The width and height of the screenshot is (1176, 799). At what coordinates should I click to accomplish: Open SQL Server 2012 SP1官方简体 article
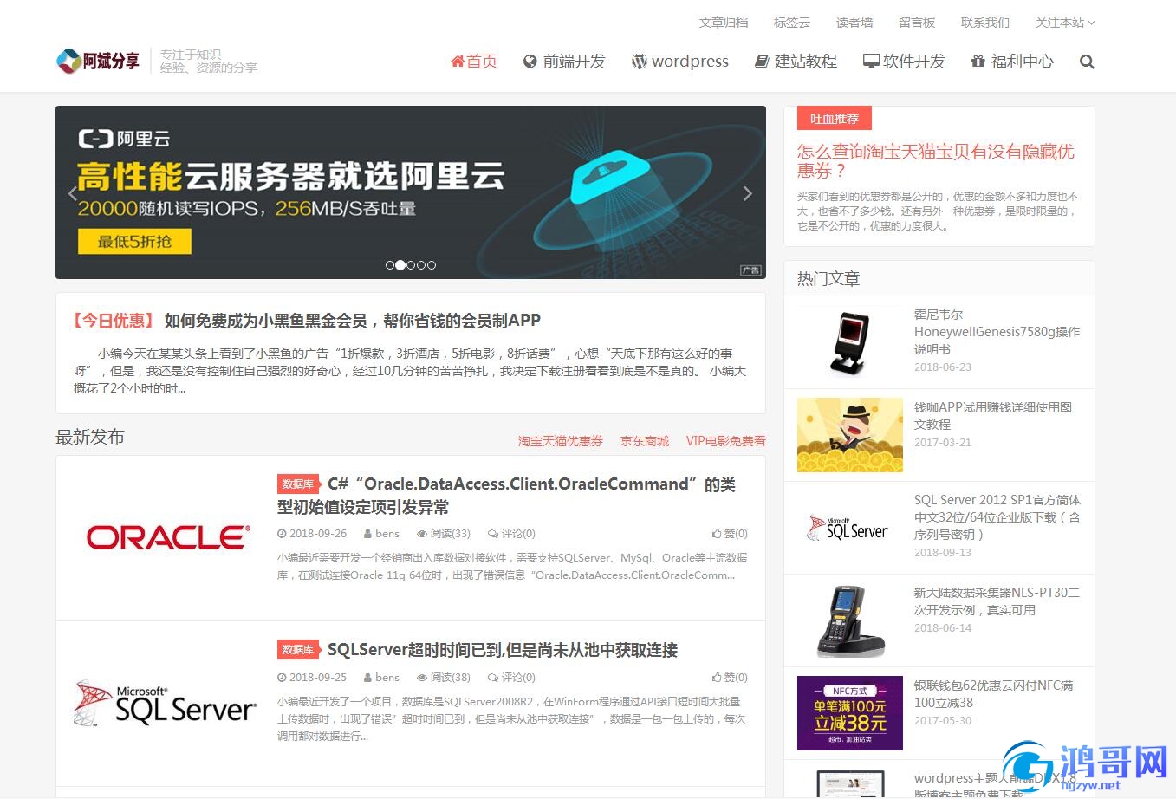pos(997,517)
